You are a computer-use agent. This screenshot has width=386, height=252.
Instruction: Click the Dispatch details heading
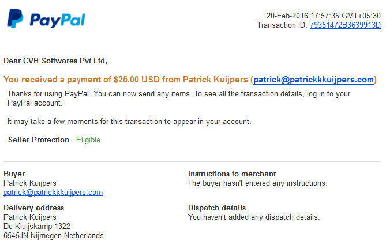[217, 208]
